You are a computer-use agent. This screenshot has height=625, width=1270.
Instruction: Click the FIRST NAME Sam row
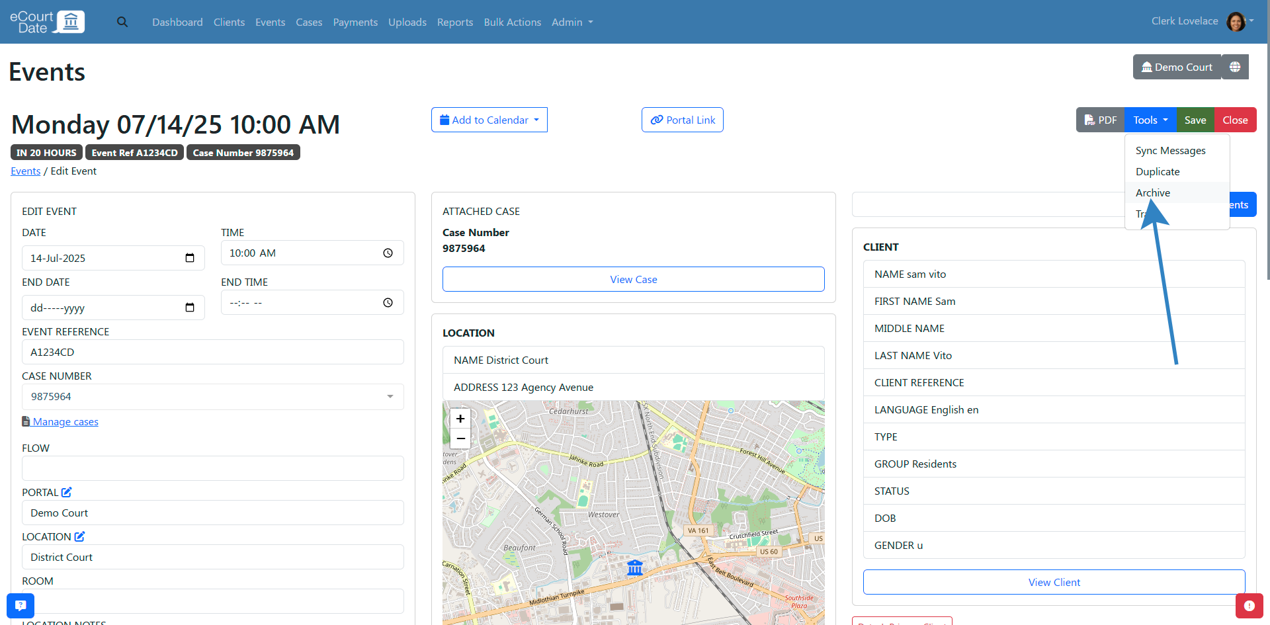coord(1054,301)
